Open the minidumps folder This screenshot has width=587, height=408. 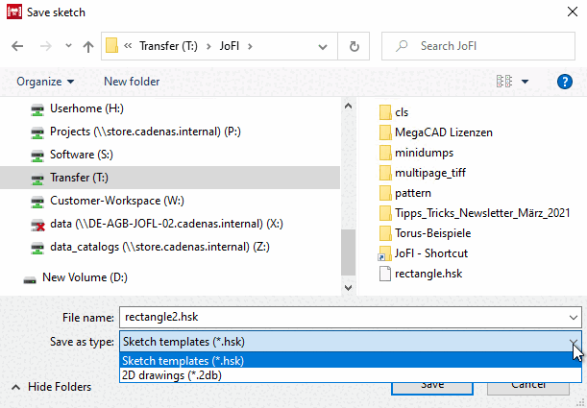click(423, 153)
